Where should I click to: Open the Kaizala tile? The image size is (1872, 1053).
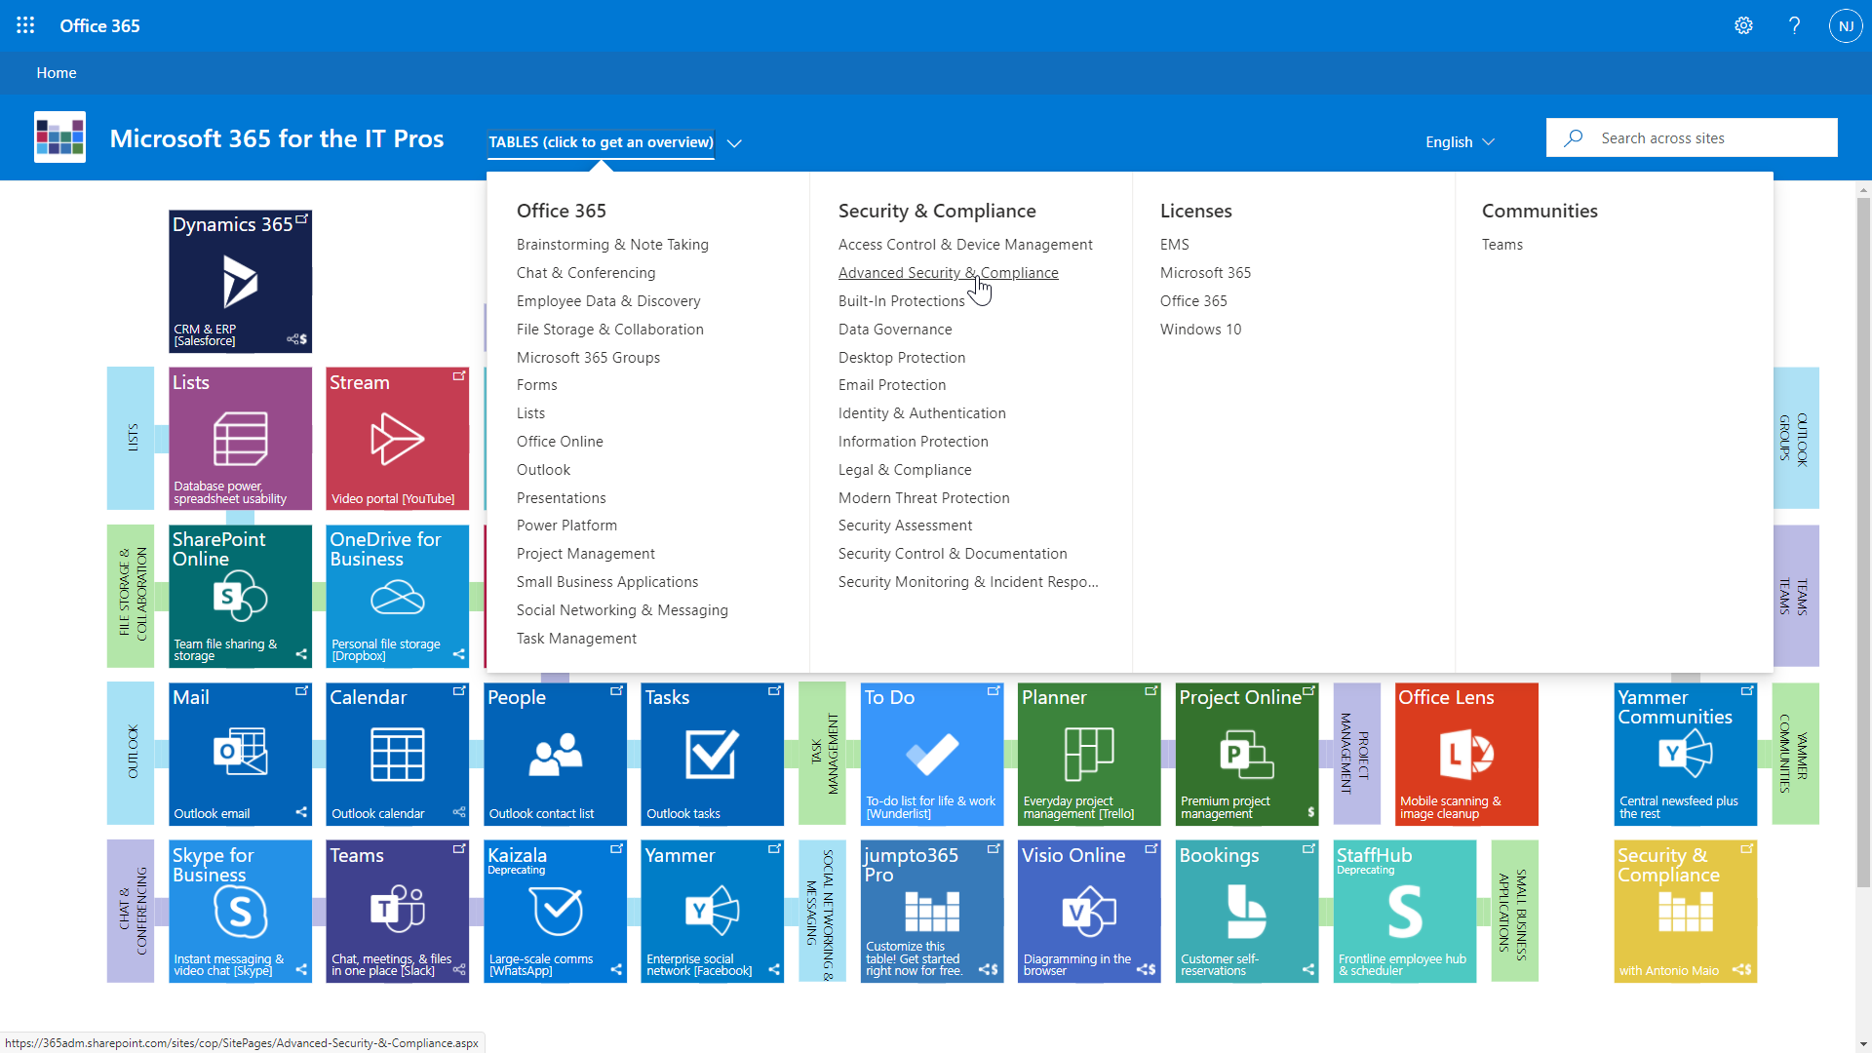pos(555,912)
